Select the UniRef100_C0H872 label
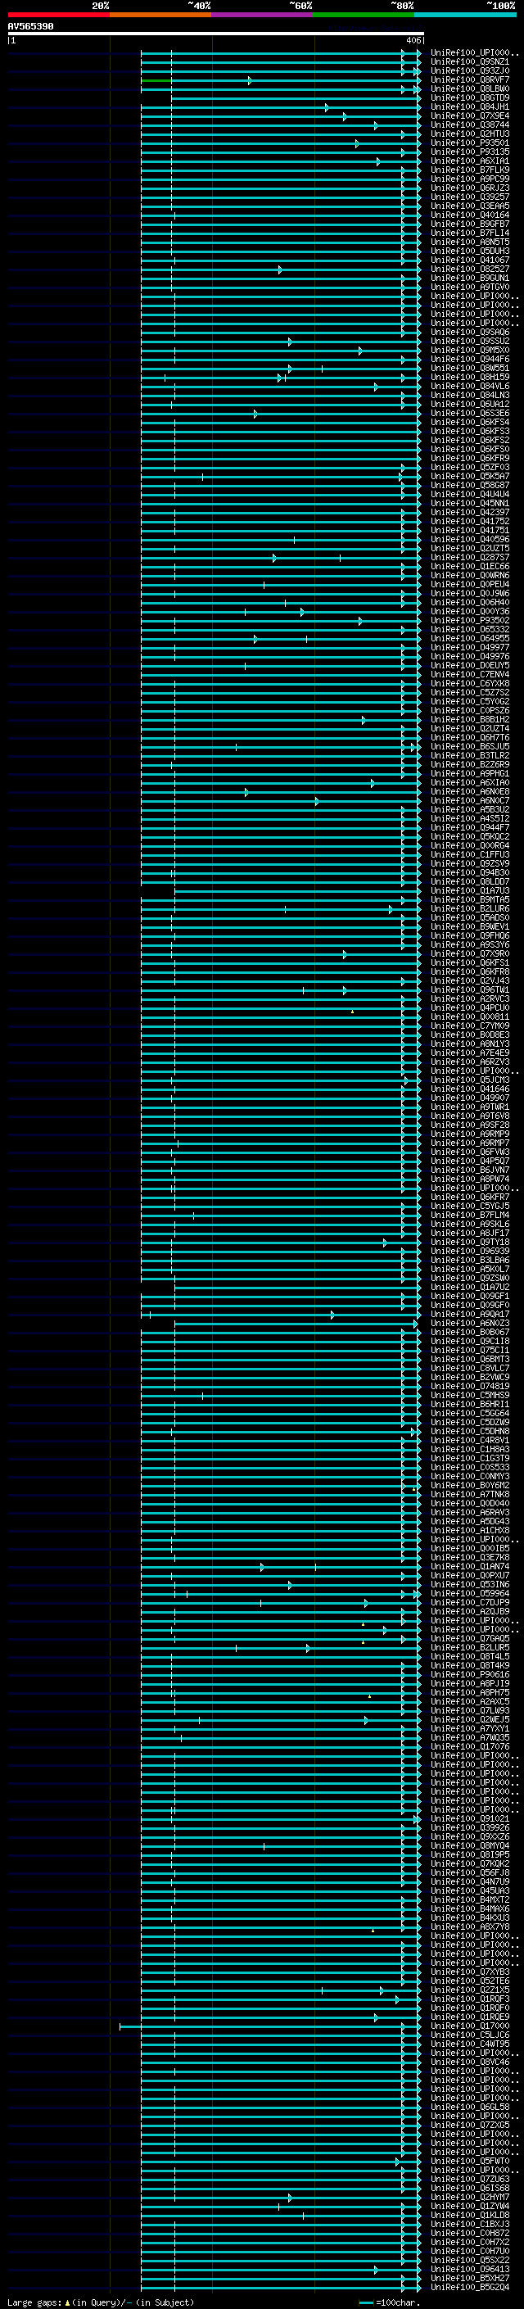Viewport: 524px width, 2309px height. click(x=470, y=2234)
